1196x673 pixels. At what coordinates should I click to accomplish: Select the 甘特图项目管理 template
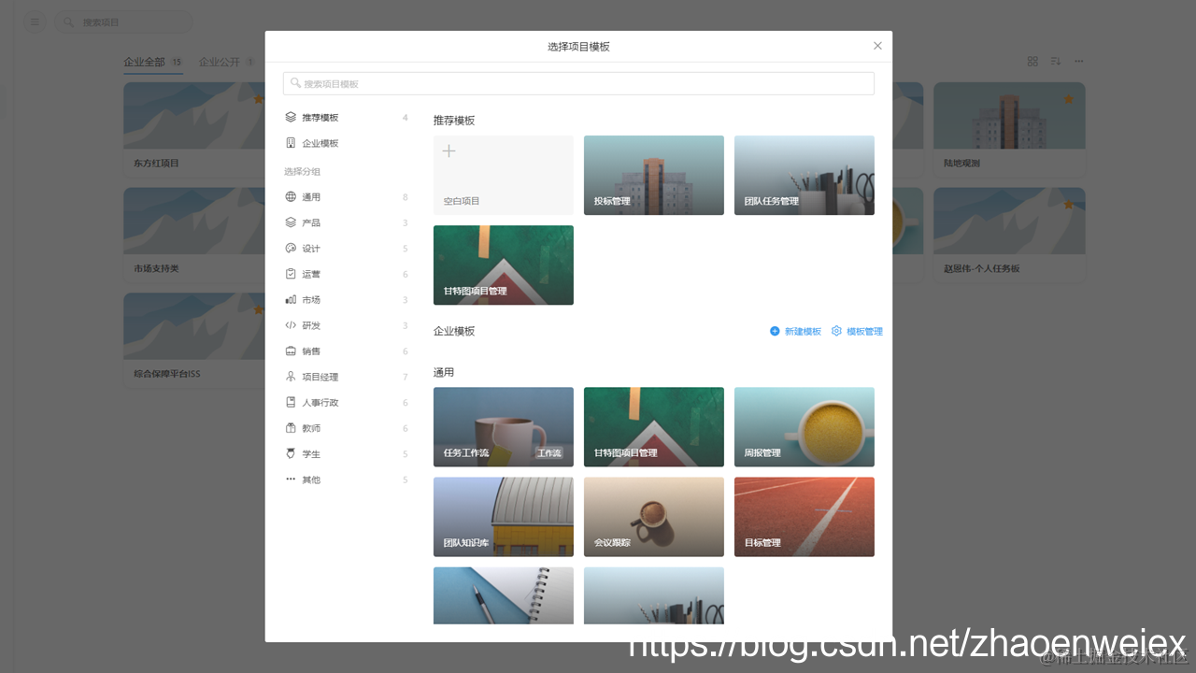(x=503, y=265)
